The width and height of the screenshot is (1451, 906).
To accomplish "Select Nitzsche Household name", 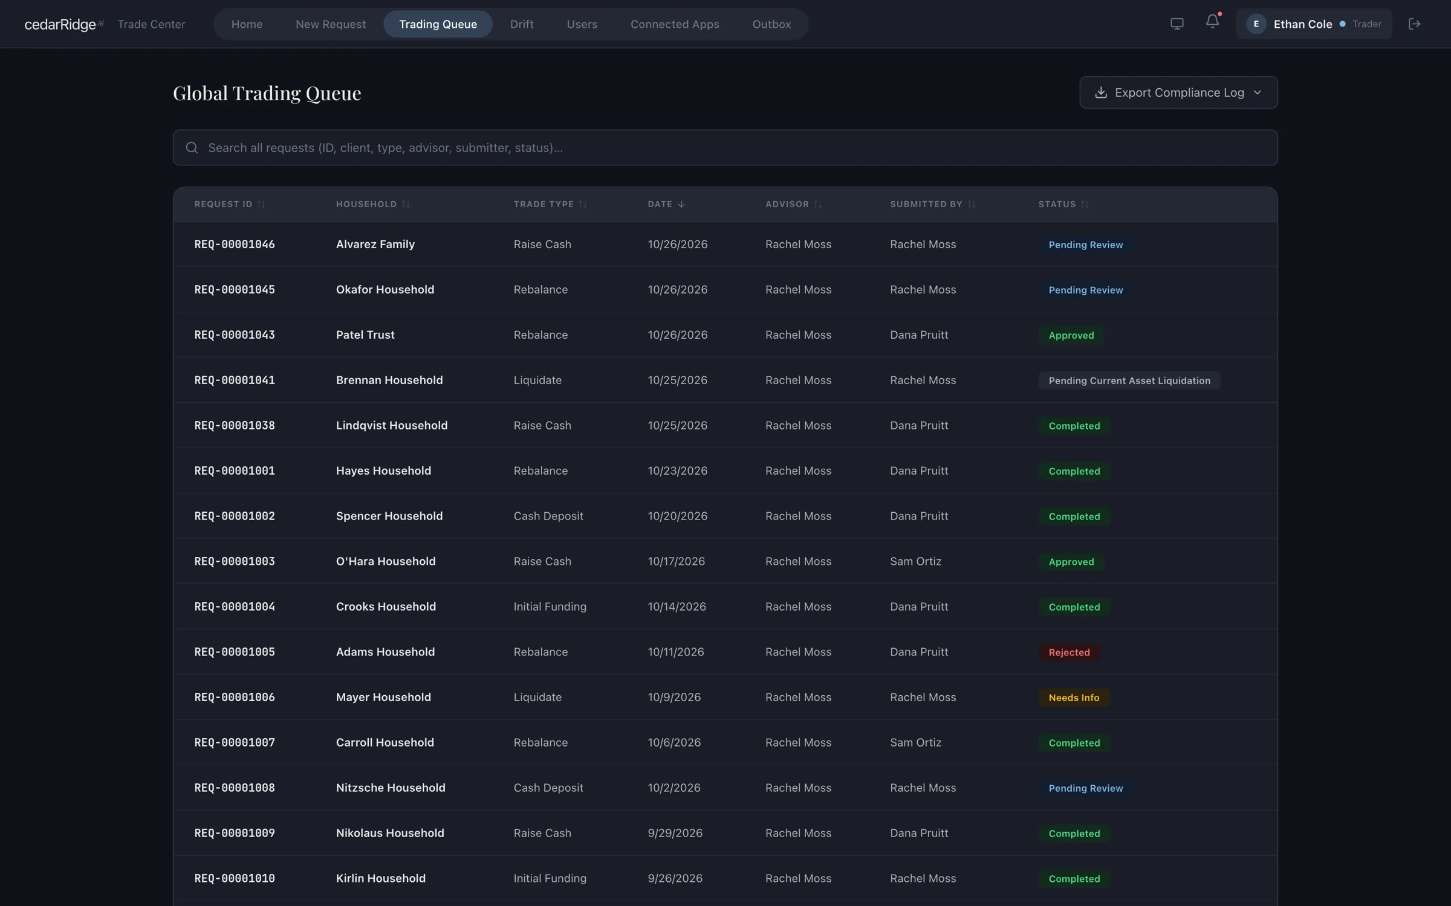I will click(391, 788).
